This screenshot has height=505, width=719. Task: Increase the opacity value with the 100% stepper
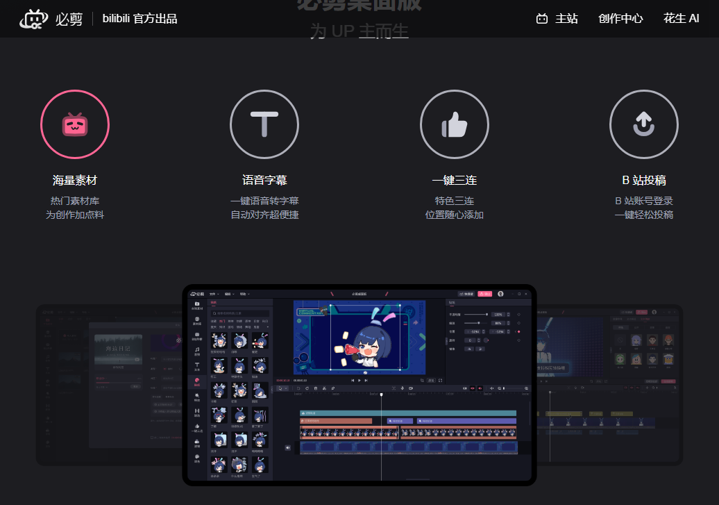coord(508,313)
